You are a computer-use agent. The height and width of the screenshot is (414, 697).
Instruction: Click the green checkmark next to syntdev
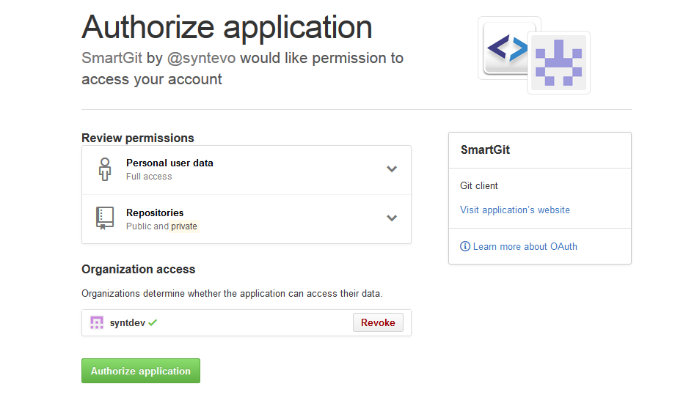[153, 322]
